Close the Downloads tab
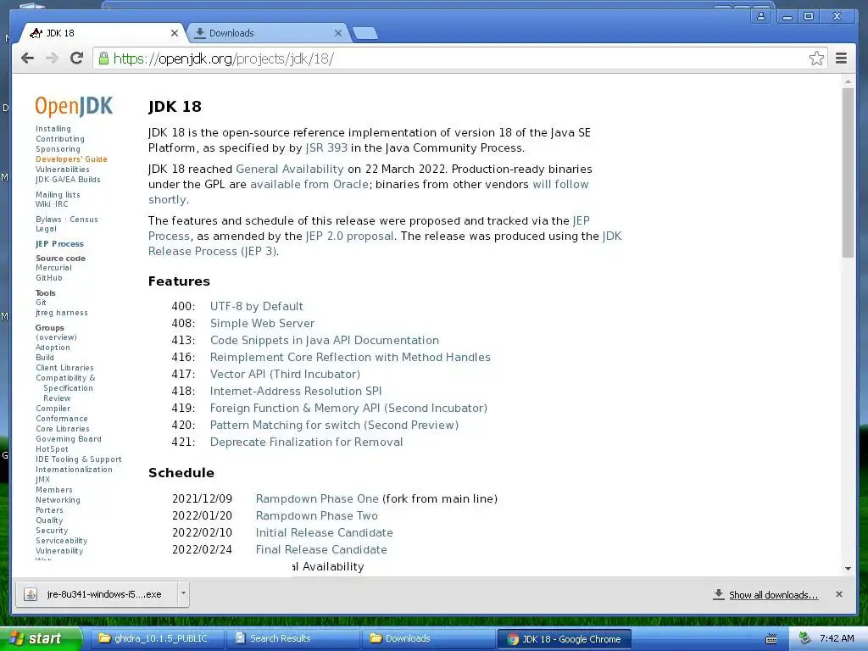 (337, 33)
